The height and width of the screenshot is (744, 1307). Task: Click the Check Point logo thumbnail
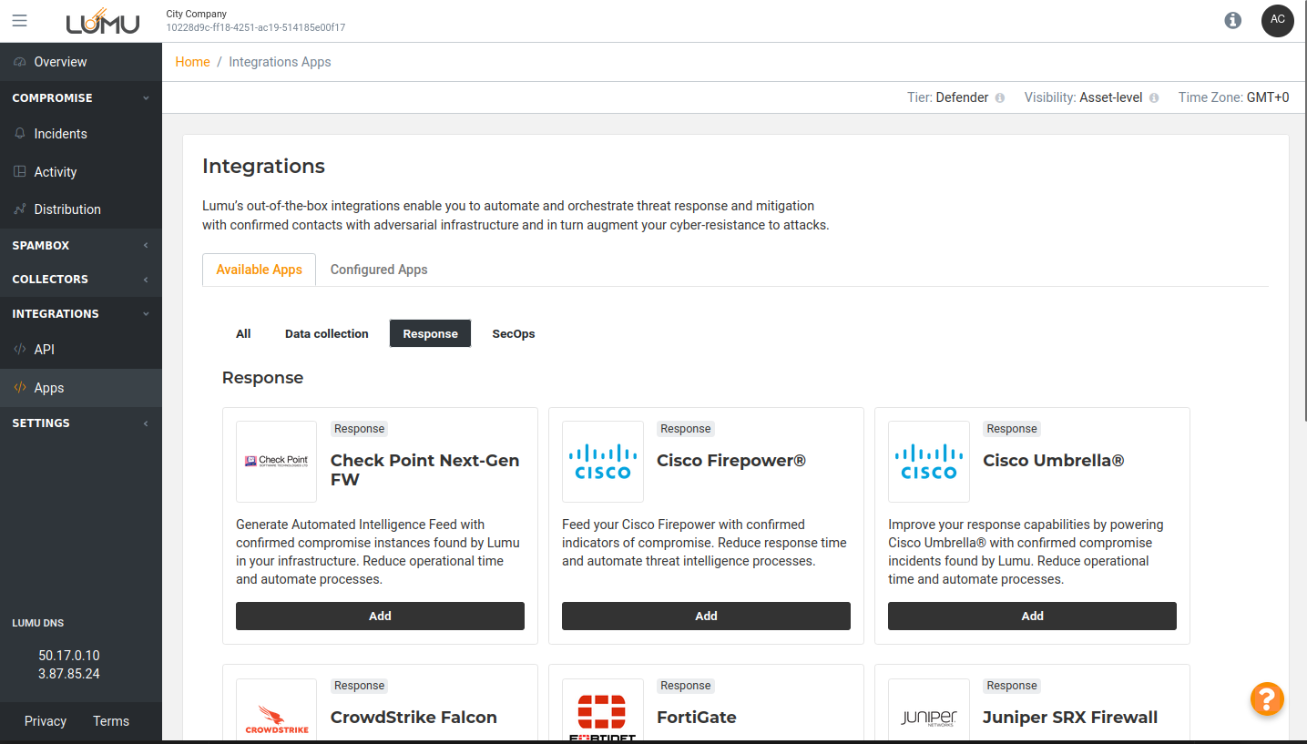[x=276, y=461]
